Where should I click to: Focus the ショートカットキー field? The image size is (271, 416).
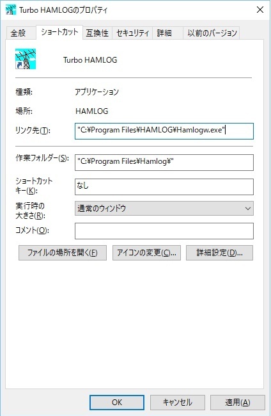point(164,187)
